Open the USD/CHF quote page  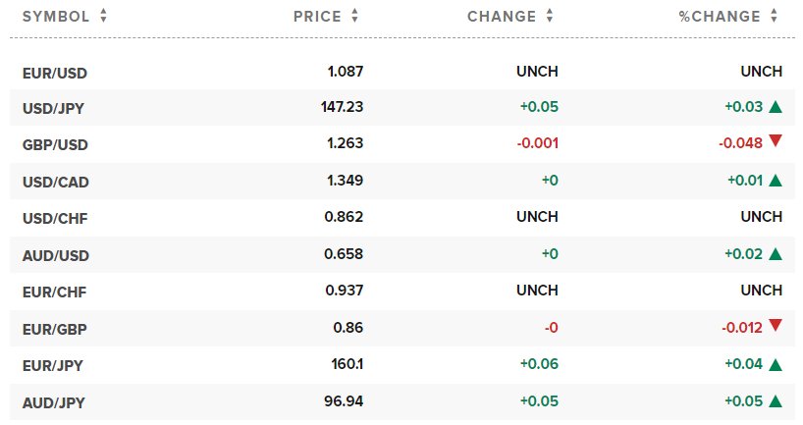click(54, 217)
